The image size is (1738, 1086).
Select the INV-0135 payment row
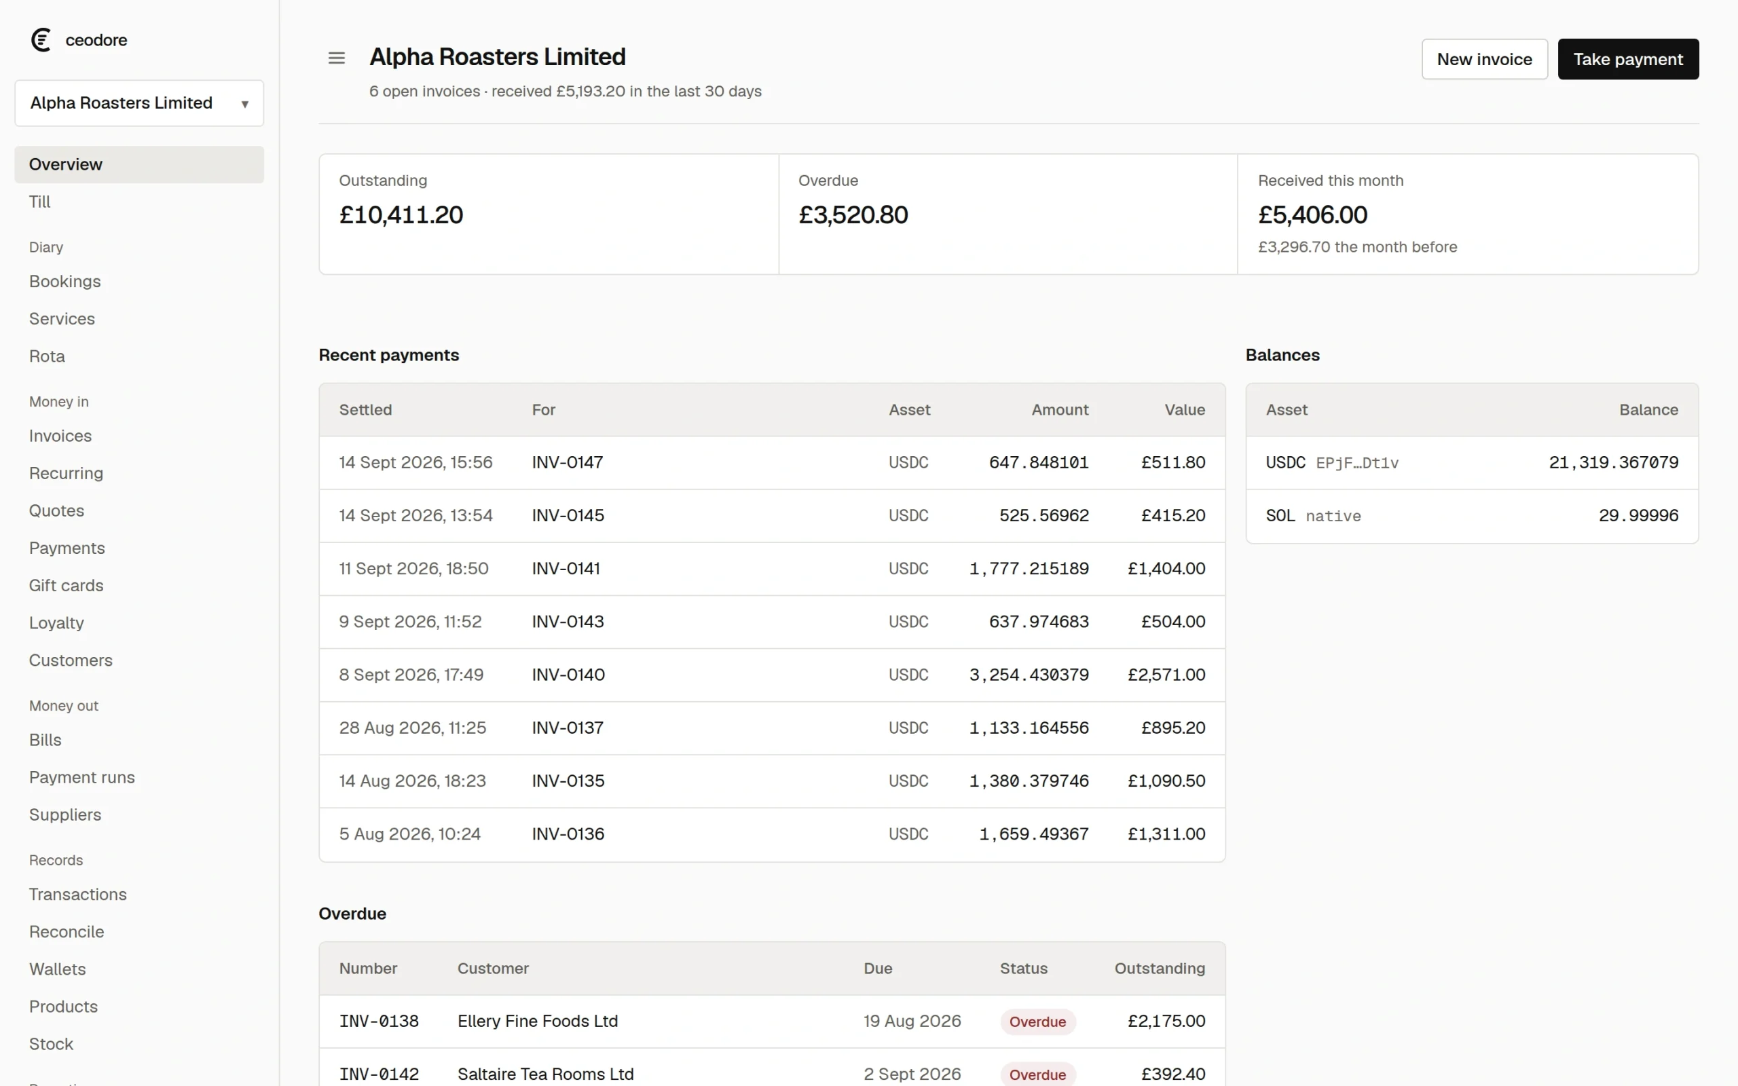772,781
